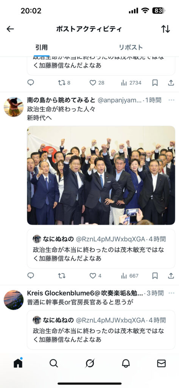The image size is (179, 388).
Task: Open Notifications bell icon
Action: 126,363
